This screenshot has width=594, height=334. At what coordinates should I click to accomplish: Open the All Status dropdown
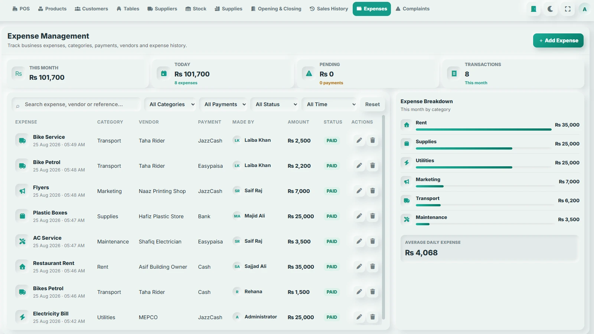(x=275, y=104)
